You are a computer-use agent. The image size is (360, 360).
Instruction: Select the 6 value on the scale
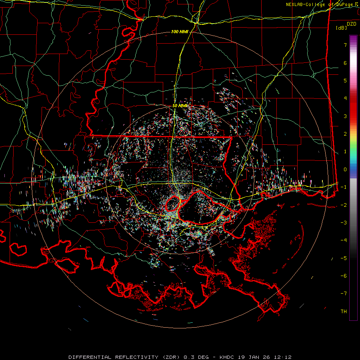coord(345,63)
